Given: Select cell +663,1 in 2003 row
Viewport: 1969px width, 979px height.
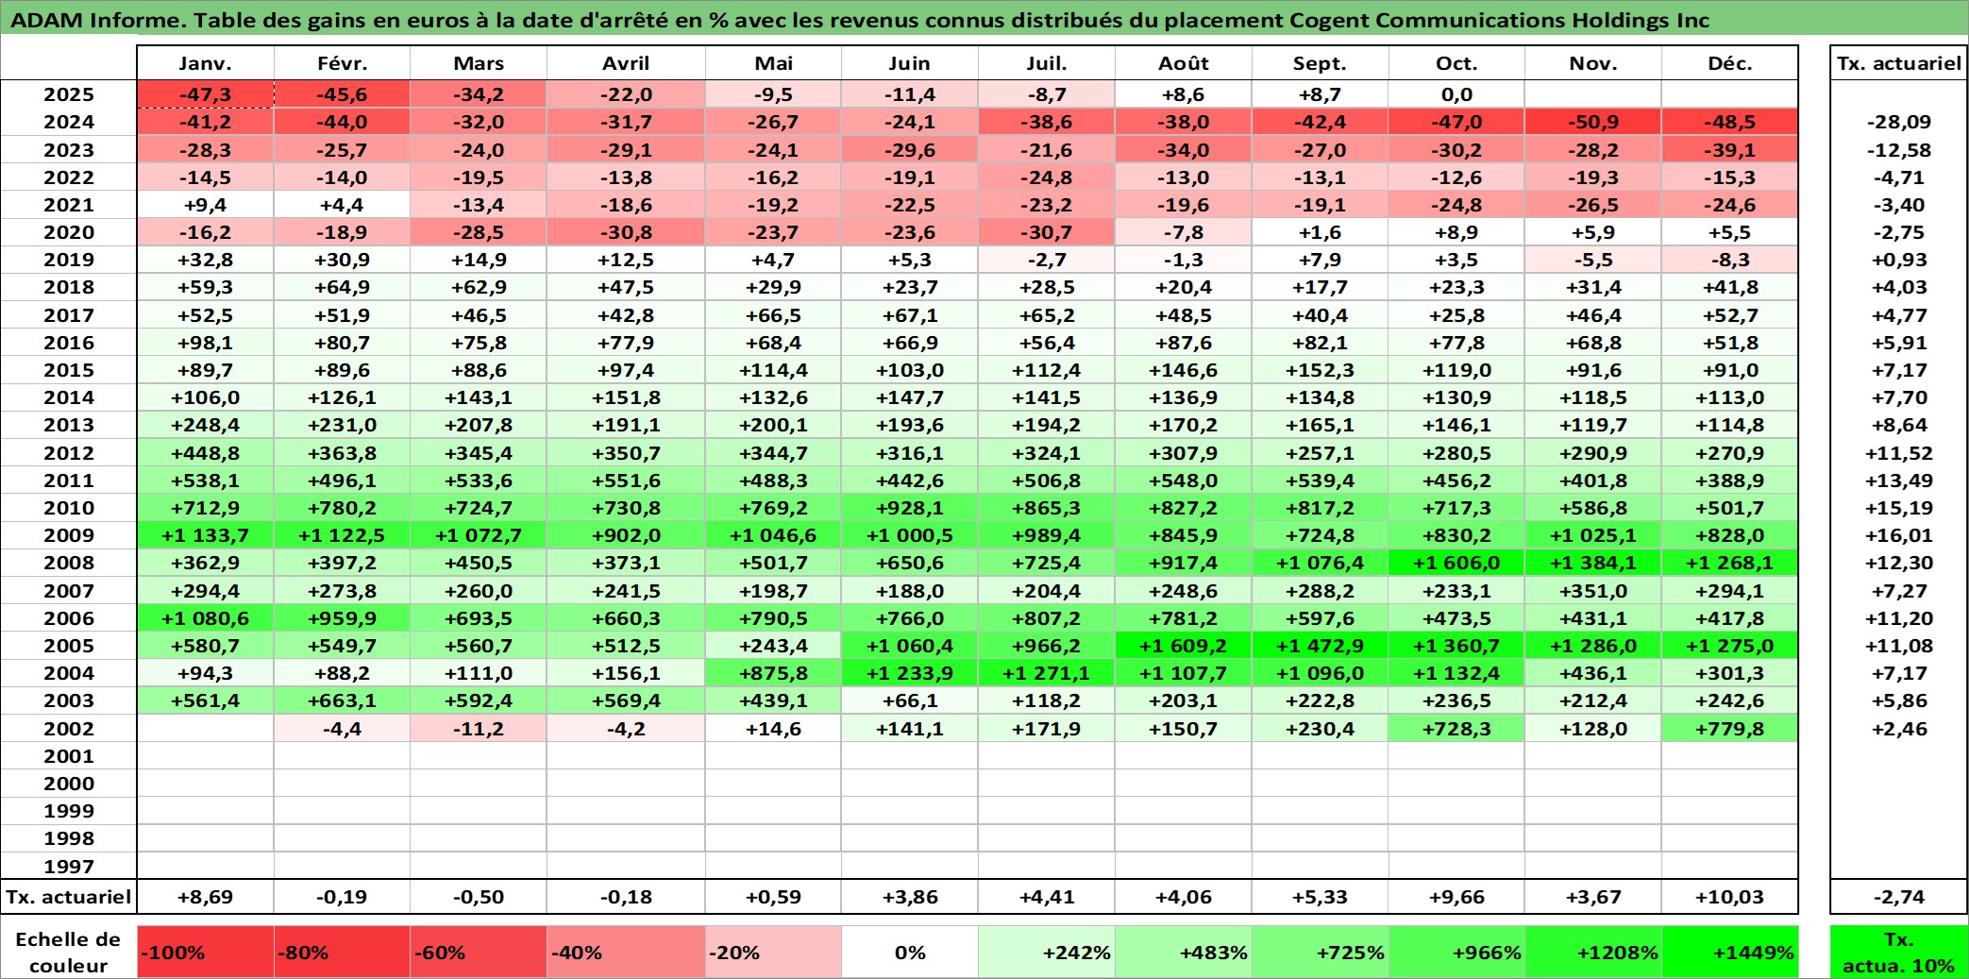Looking at the screenshot, I should pos(342,700).
